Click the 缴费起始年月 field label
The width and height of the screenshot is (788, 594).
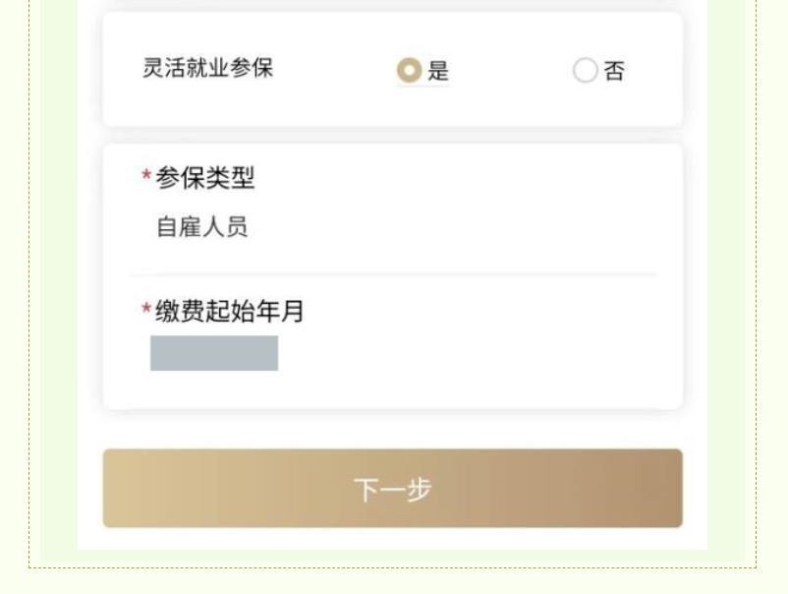tap(230, 313)
